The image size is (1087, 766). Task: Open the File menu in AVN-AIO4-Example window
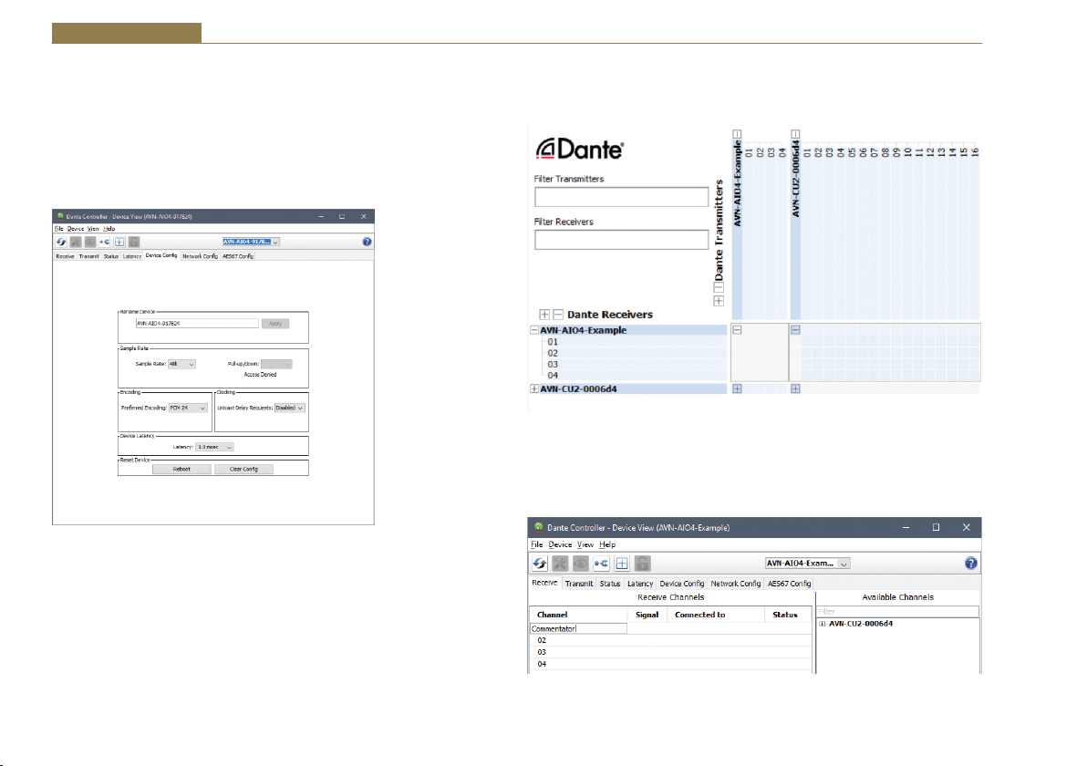[536, 545]
